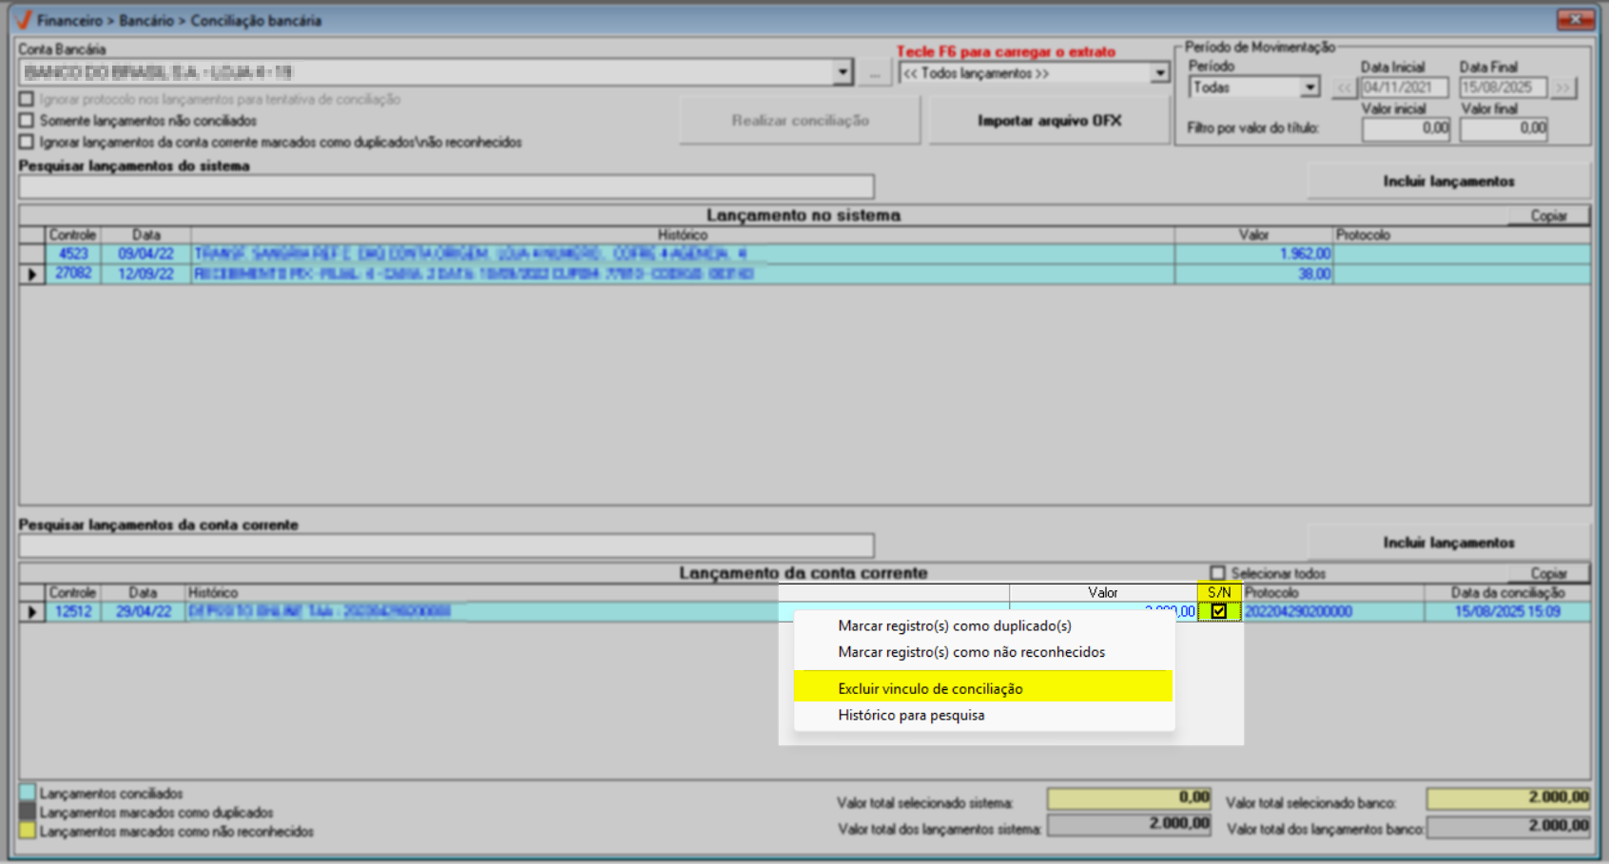This screenshot has width=1609, height=864.
Task: Choose 'Marcar registro(s) como não reconhecidos'
Action: pos(972,652)
